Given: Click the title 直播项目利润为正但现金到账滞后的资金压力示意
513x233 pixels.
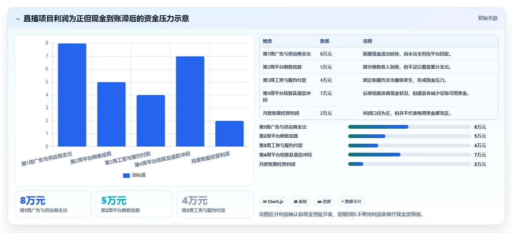Looking at the screenshot, I should (106, 18).
